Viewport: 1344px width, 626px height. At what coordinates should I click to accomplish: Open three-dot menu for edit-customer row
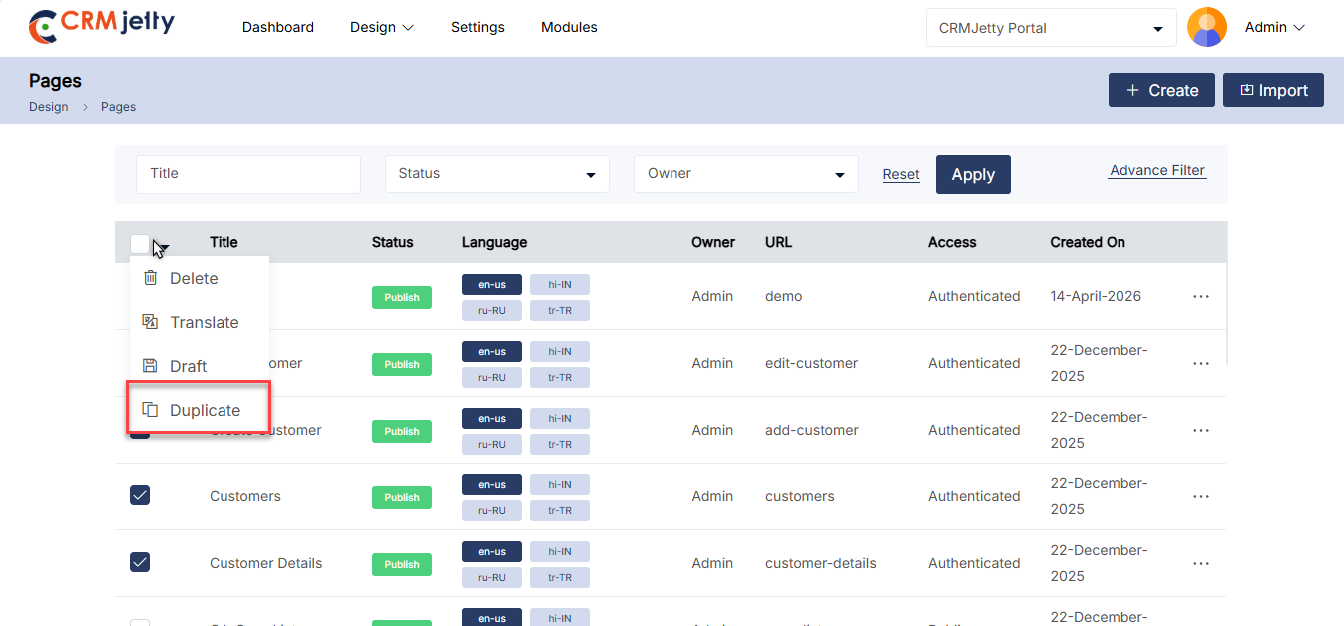tap(1201, 363)
